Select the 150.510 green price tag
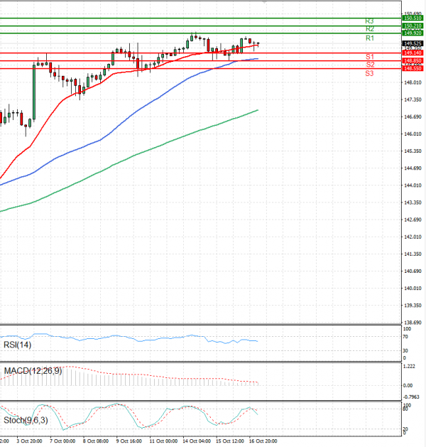Screen dimensions: 426x447 tap(413, 18)
